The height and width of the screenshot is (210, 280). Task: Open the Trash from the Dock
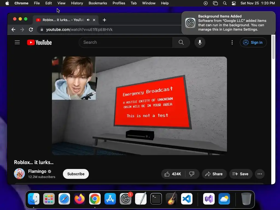246,199
